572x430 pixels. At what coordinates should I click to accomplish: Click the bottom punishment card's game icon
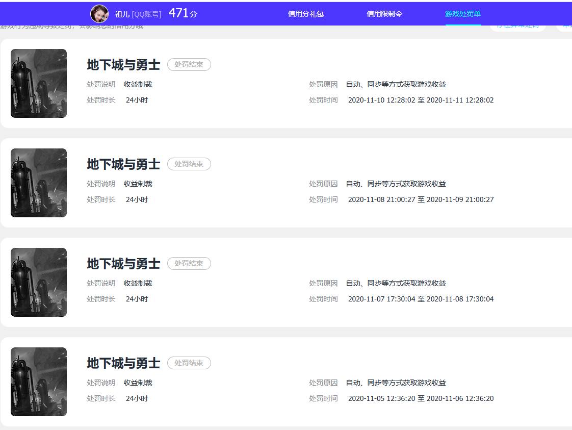pos(38,382)
